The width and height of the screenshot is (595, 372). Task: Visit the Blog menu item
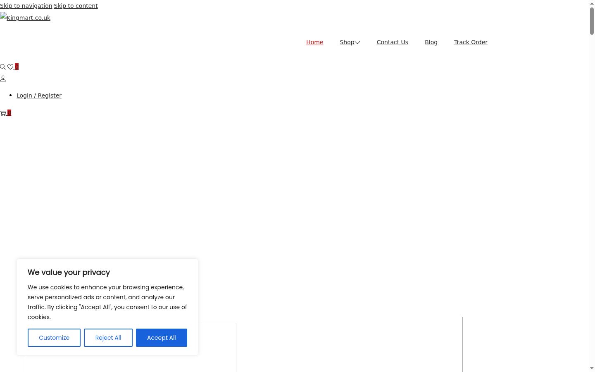pos(431,42)
